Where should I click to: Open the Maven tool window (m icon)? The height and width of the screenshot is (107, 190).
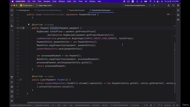pyautogui.click(x=178, y=20)
